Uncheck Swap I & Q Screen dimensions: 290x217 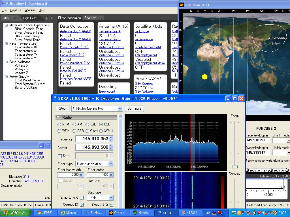tap(111, 205)
